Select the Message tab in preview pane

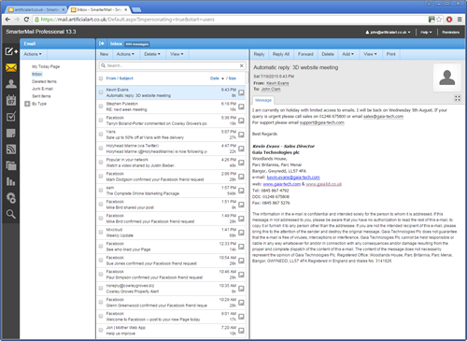[263, 100]
